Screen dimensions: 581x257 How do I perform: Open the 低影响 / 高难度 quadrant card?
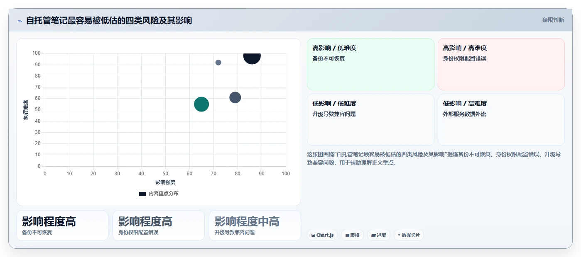pos(501,120)
